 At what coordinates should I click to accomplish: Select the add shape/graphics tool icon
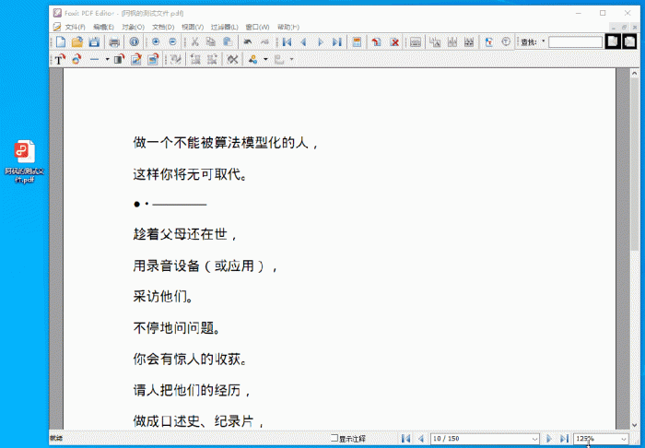[x=76, y=60]
